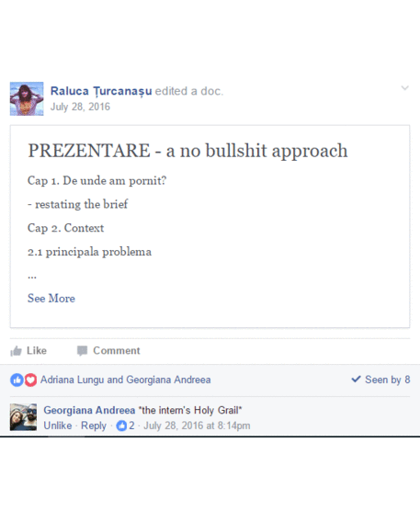Viewport: 420px width, 511px height.
Task: Click the comment timestamp at 8:14pm
Action: click(x=197, y=426)
